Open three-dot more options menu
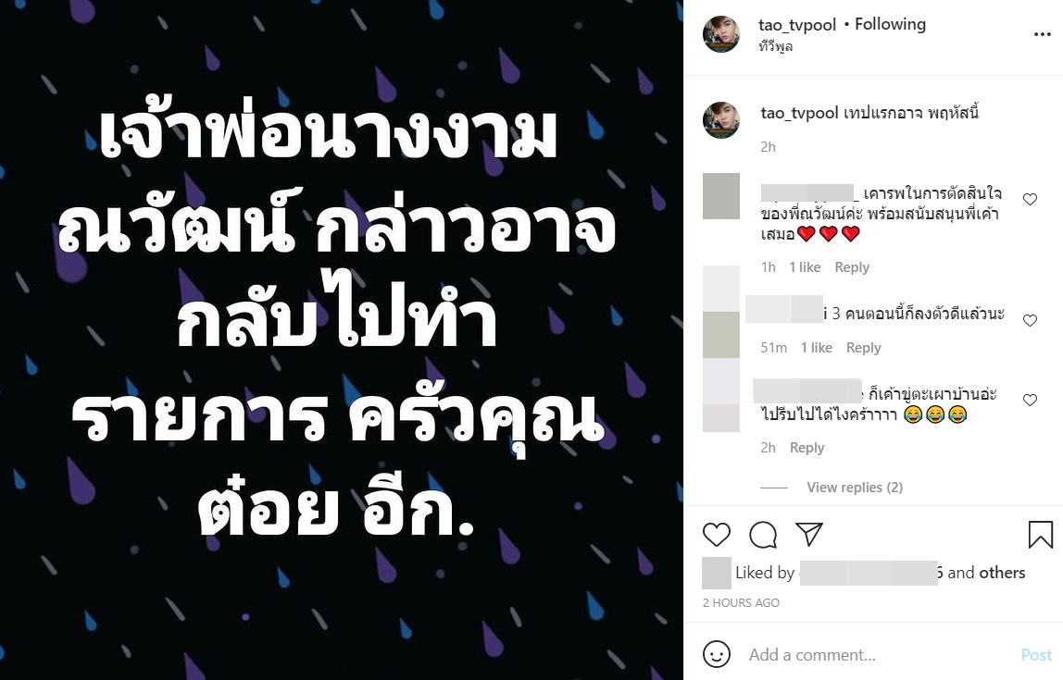The width and height of the screenshot is (1063, 680). (x=1042, y=34)
